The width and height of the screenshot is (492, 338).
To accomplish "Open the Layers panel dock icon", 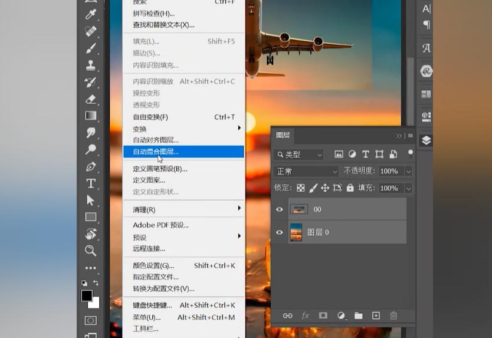I will click(x=426, y=140).
